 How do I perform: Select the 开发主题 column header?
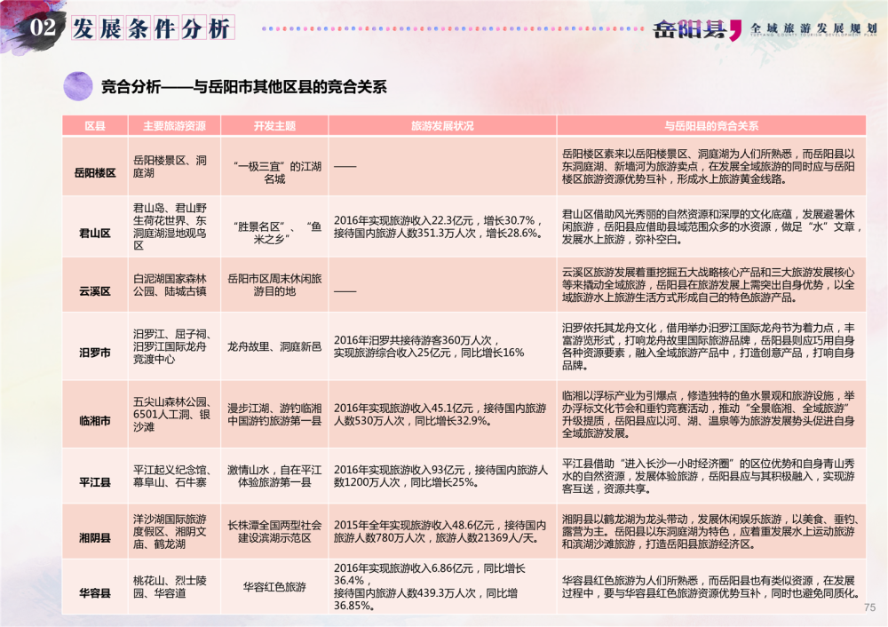coord(274,126)
